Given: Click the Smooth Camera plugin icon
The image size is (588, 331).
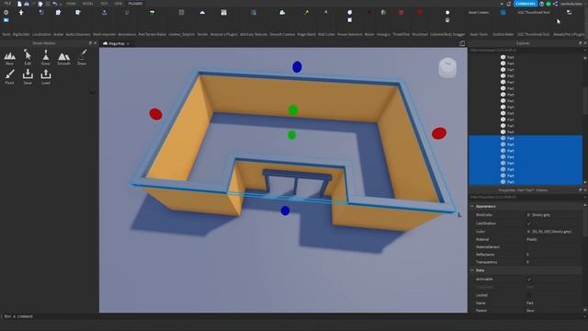Looking at the screenshot, I should pos(282,12).
